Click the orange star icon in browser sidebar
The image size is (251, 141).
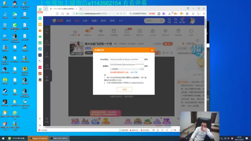pyautogui.click(x=40, y=24)
